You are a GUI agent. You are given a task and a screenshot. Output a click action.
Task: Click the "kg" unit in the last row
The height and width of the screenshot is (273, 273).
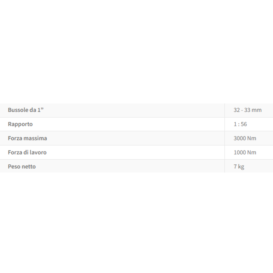241,167
